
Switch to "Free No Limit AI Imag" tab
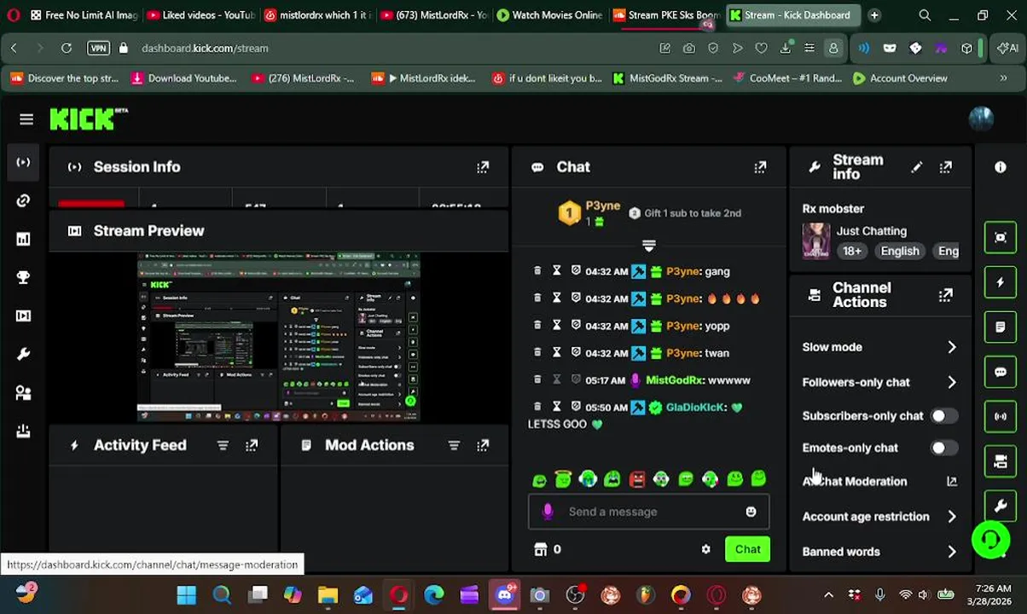[x=83, y=15]
